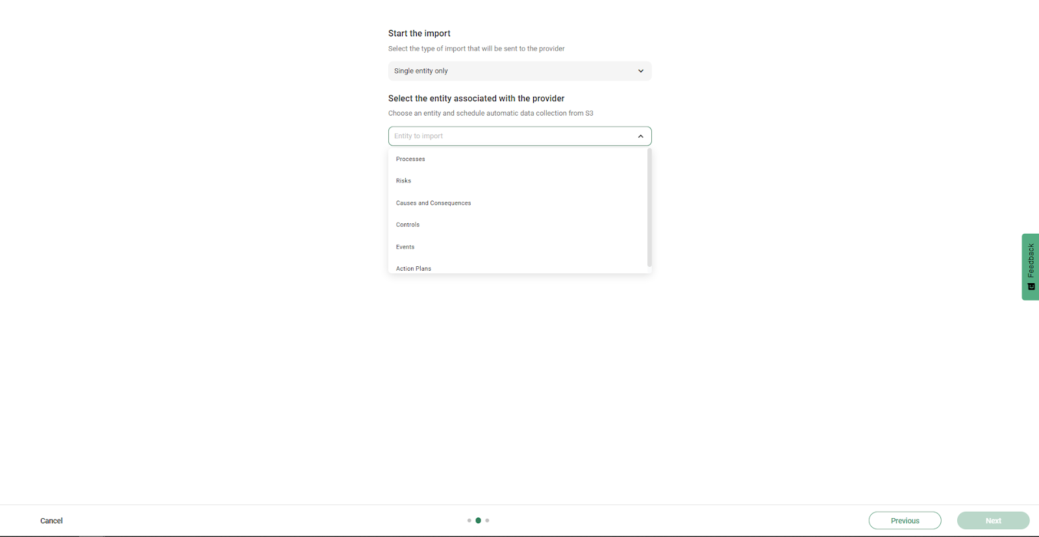Click the "Start the import" section heading

[419, 34]
